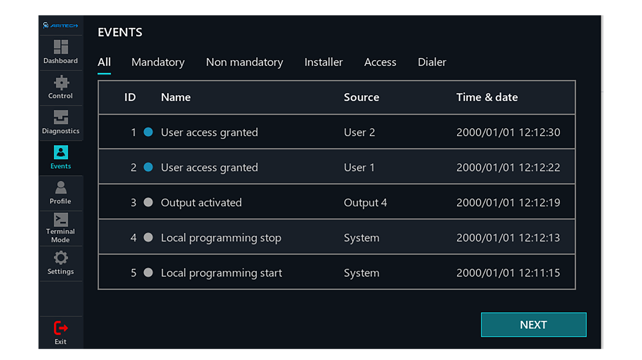Click the Events sidebar icon

61,157
